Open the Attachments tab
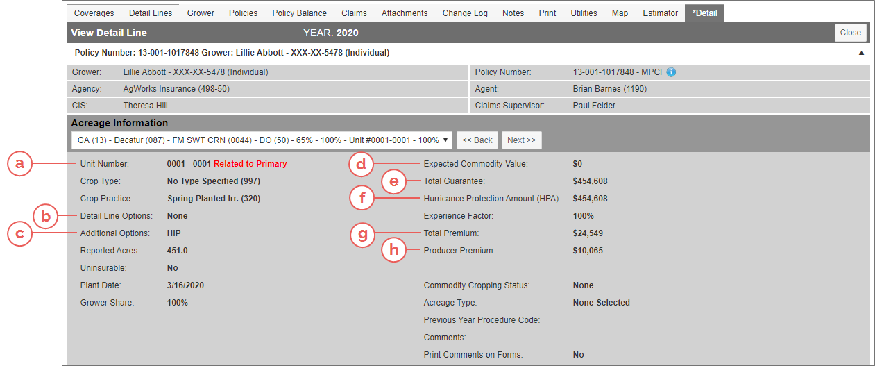 click(405, 13)
